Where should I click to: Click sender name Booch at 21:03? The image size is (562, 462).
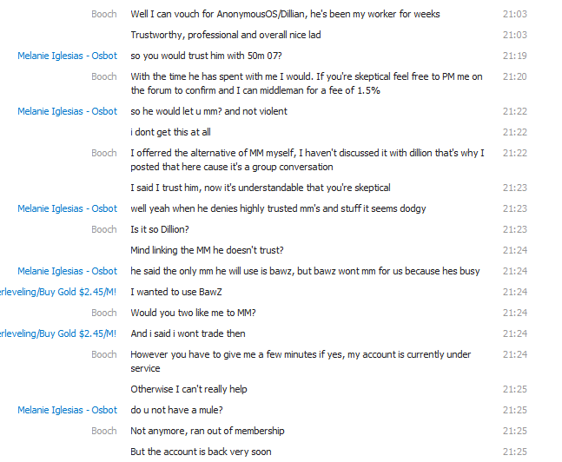tap(104, 14)
